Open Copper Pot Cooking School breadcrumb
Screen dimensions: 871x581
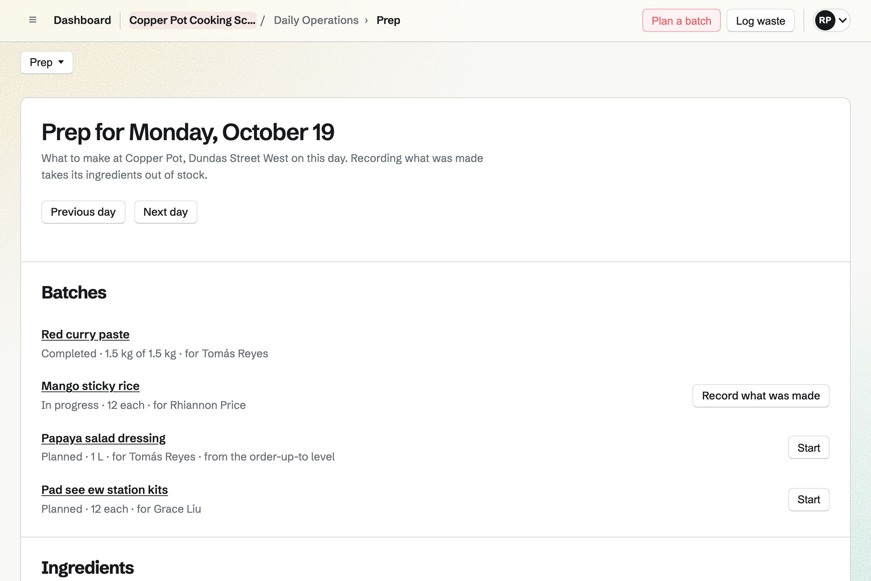point(193,20)
